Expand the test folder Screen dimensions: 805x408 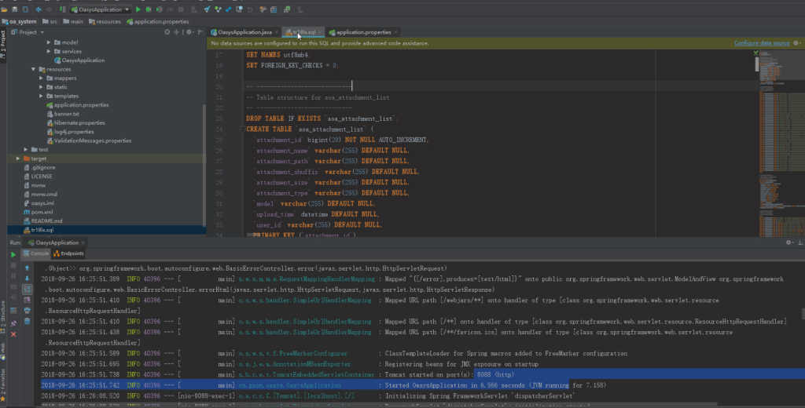pyautogui.click(x=26, y=150)
